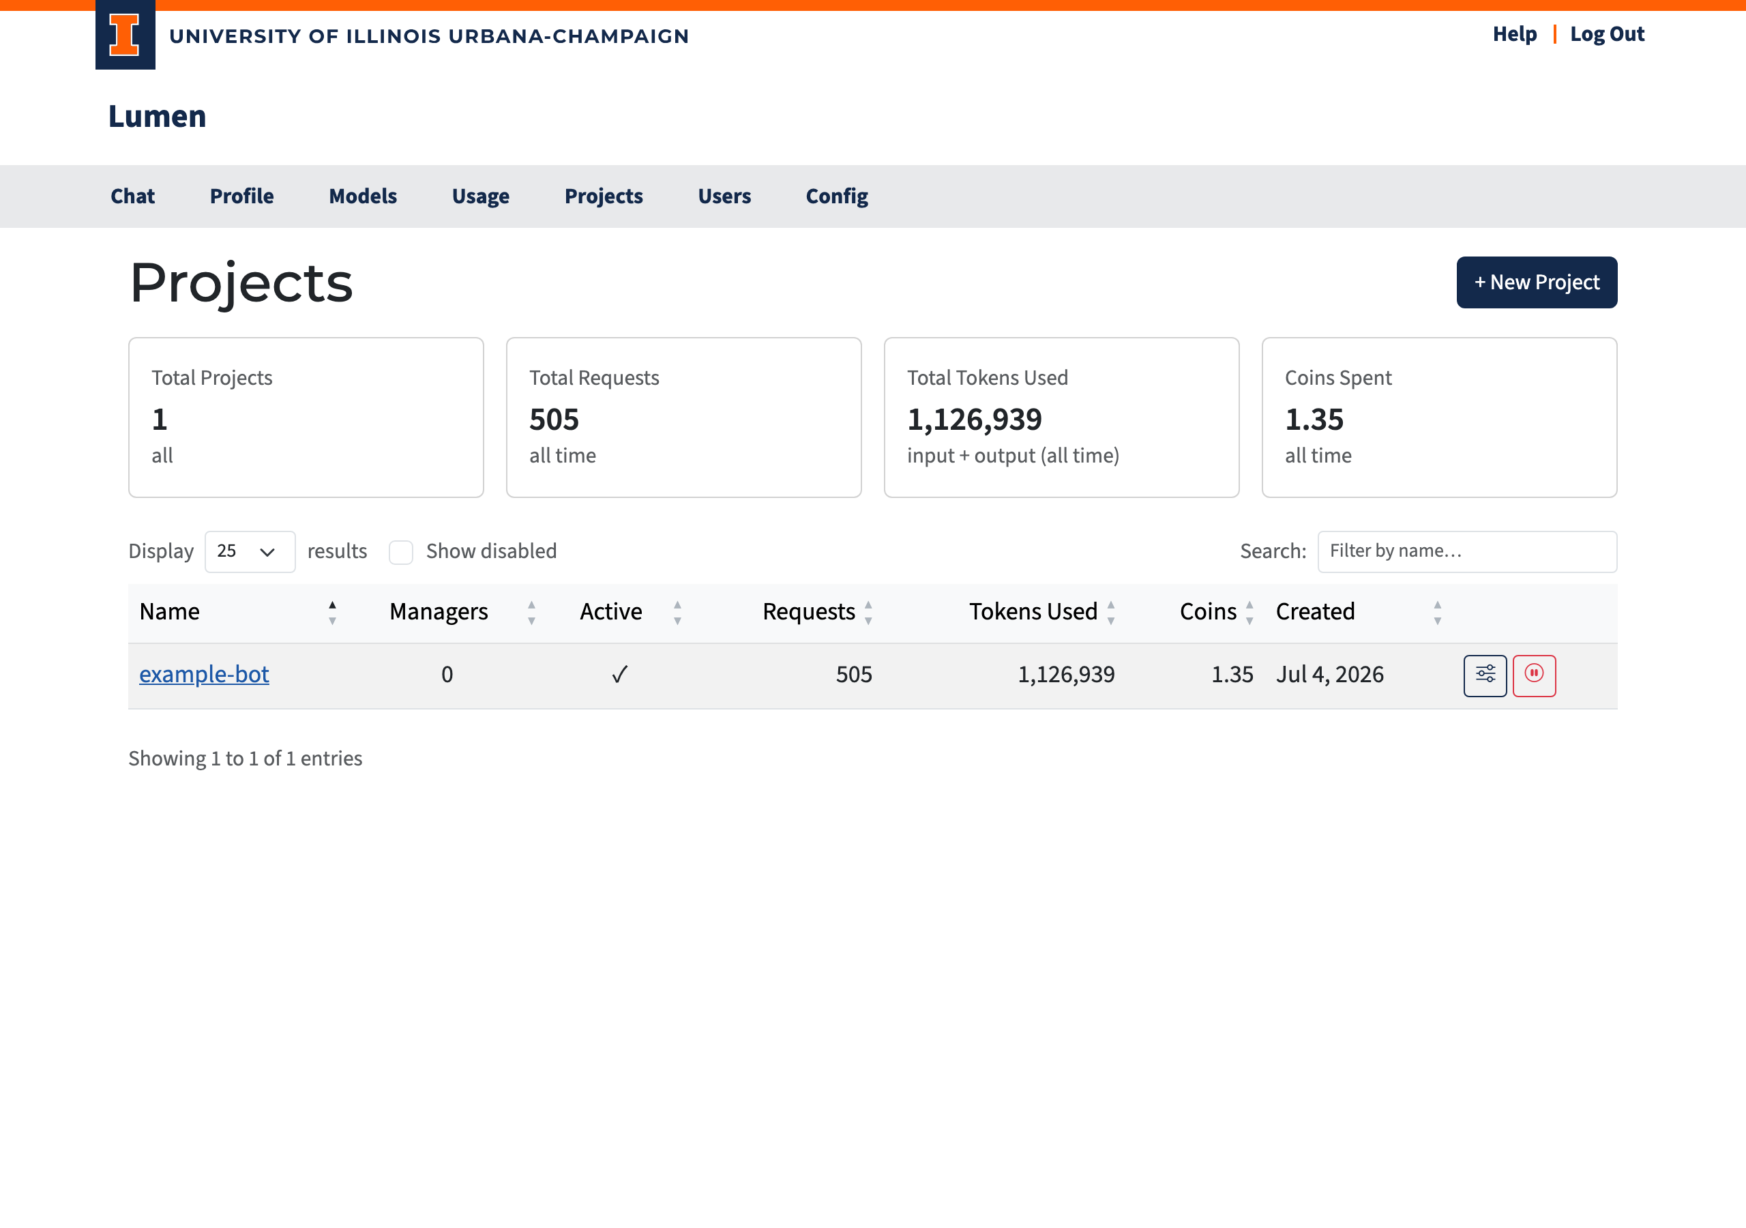Sort table by Created column arrows
This screenshot has height=1228, width=1746.
click(1437, 613)
